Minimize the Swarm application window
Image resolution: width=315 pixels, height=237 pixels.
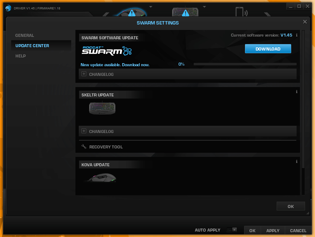(x=291, y=6)
